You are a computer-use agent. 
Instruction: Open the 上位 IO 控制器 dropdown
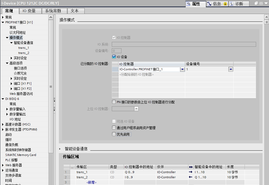point(136,108)
